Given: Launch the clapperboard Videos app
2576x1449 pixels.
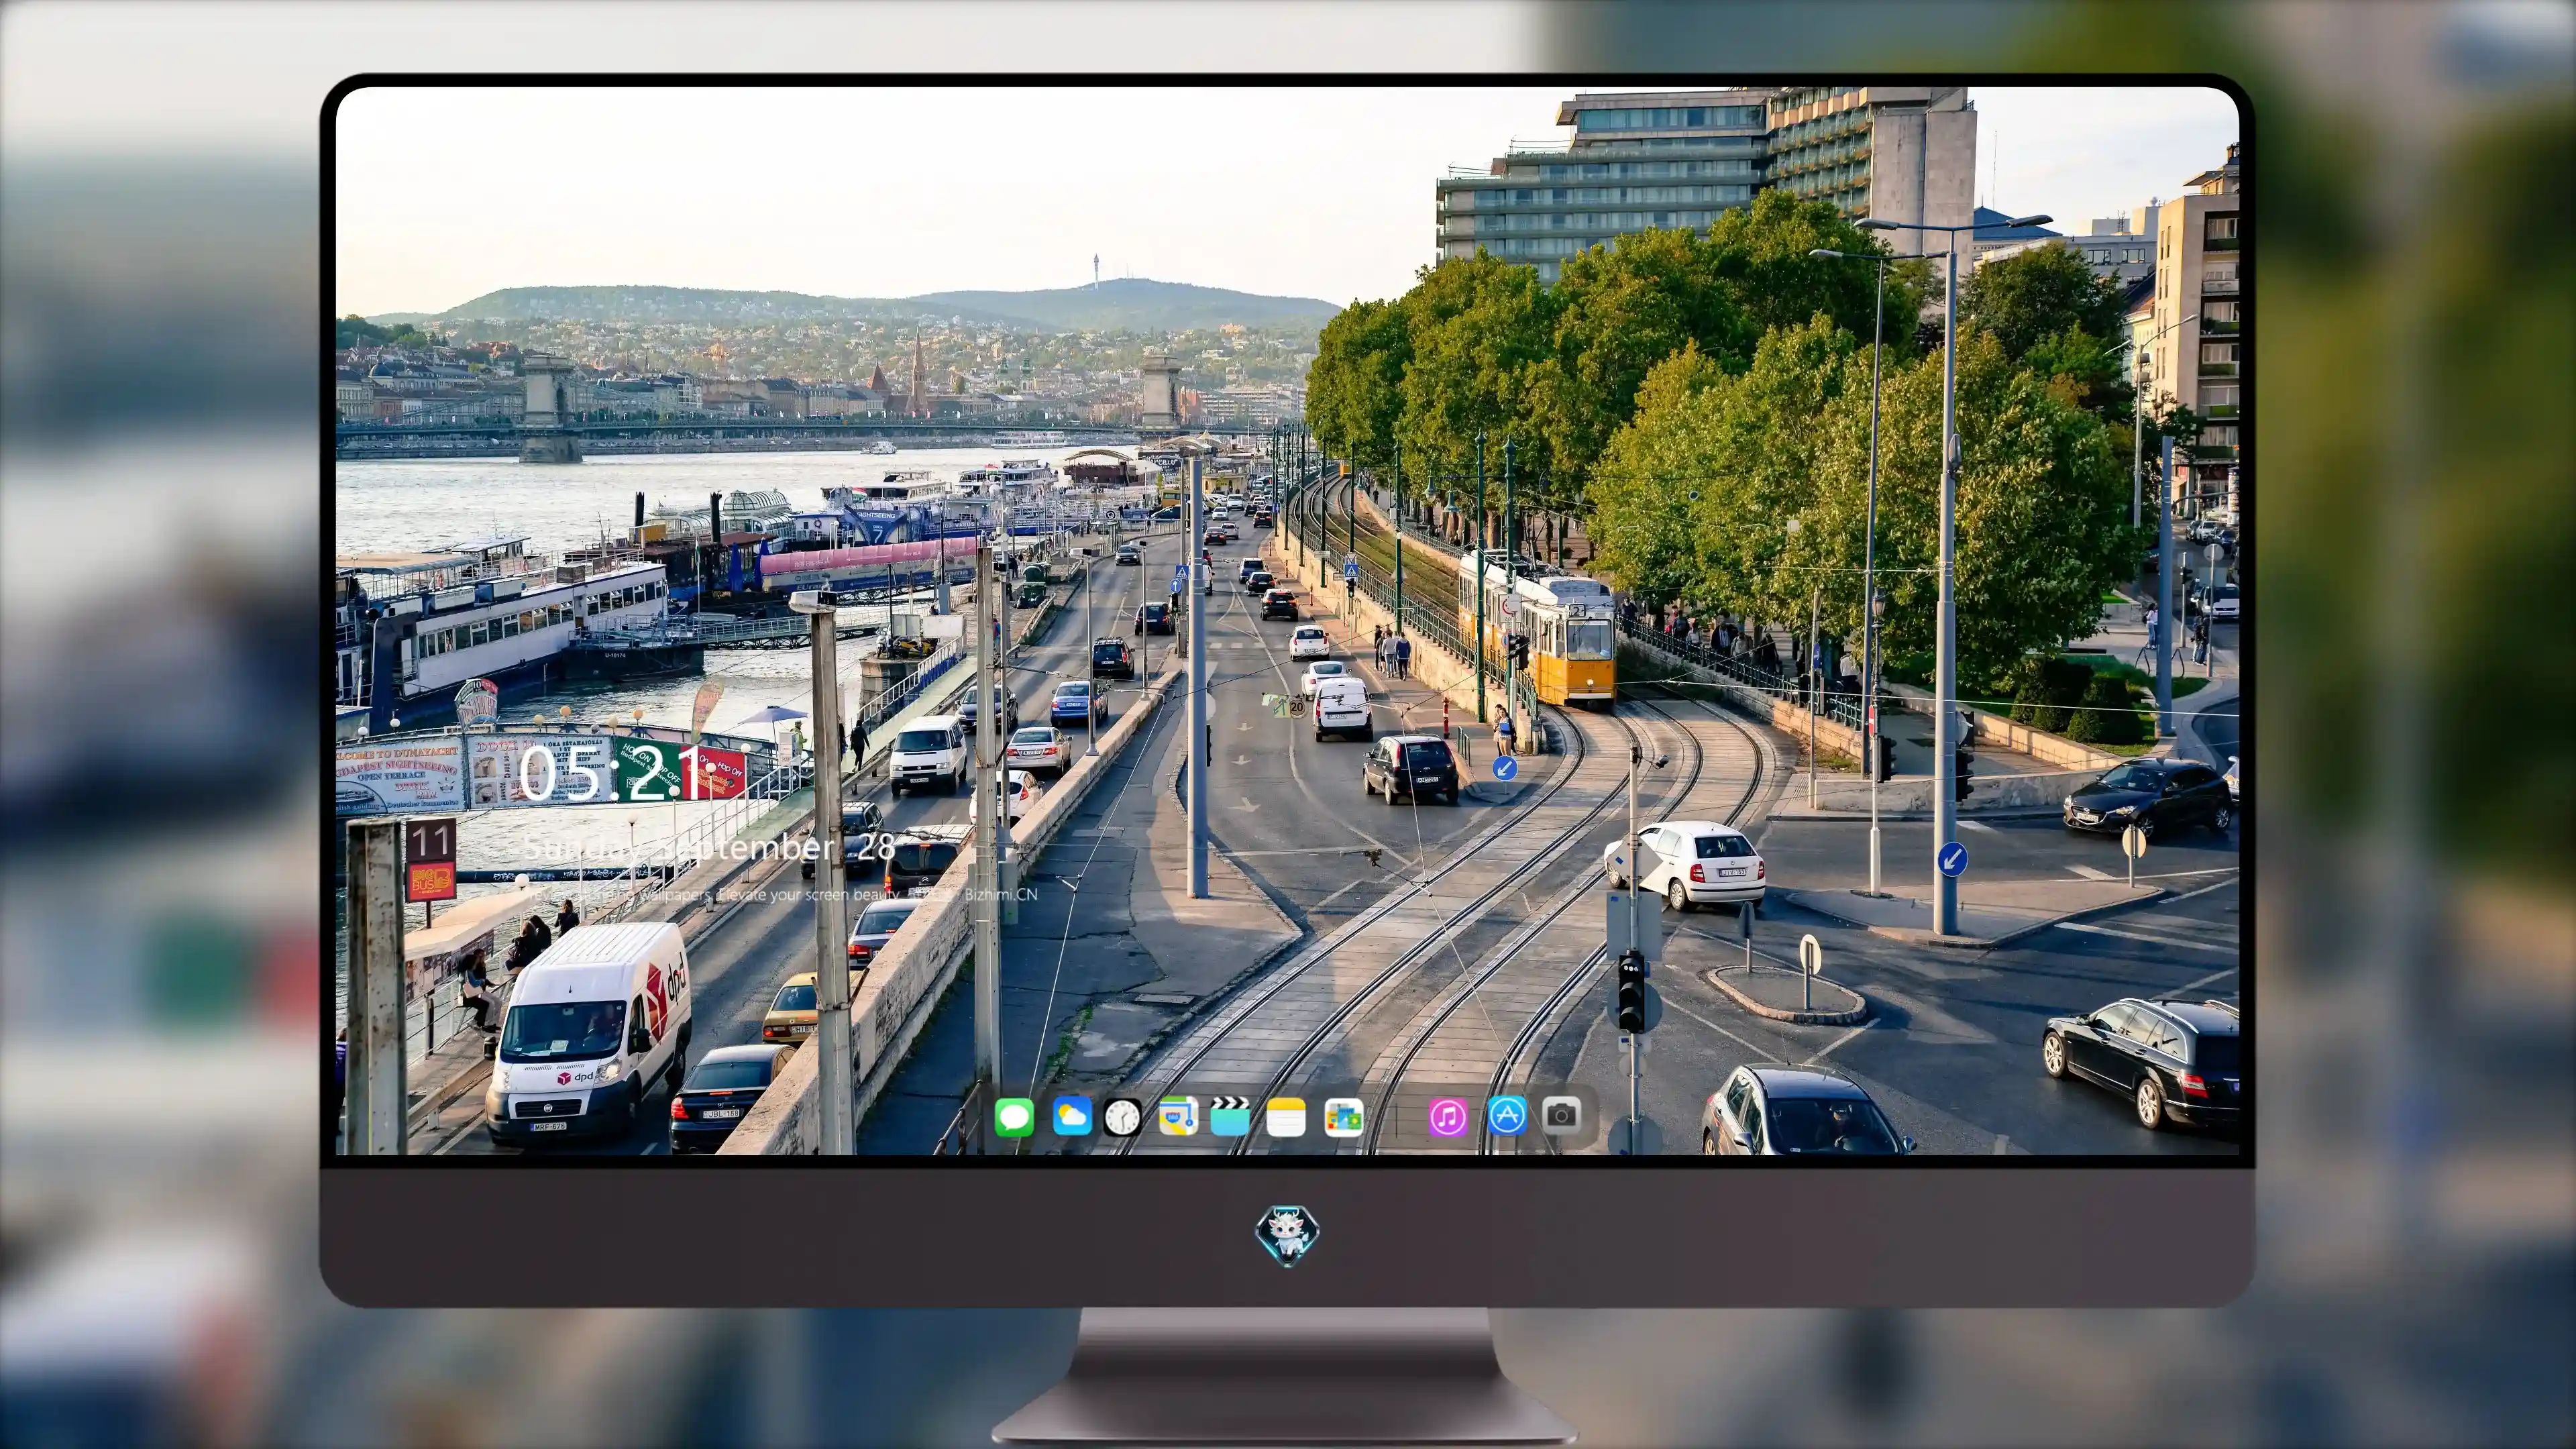Looking at the screenshot, I should tap(1230, 1116).
